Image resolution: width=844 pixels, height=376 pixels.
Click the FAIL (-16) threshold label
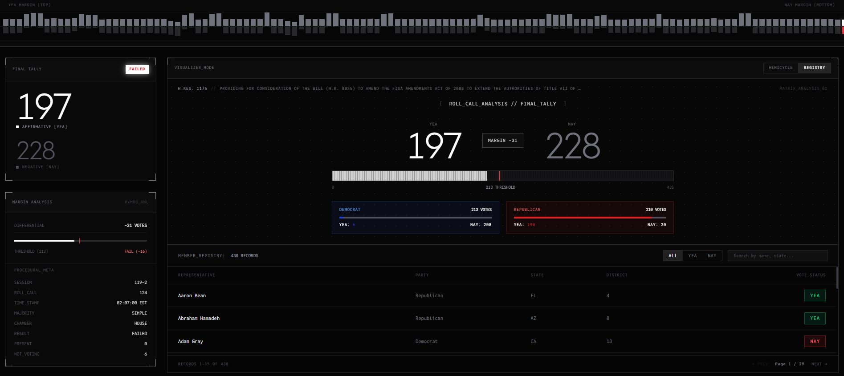coord(135,251)
